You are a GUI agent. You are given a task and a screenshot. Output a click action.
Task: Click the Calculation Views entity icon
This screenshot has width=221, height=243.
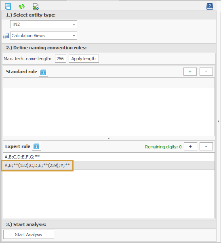pos(6,36)
